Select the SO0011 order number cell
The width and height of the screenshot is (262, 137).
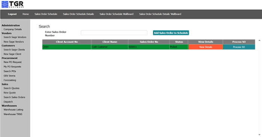tap(149, 47)
